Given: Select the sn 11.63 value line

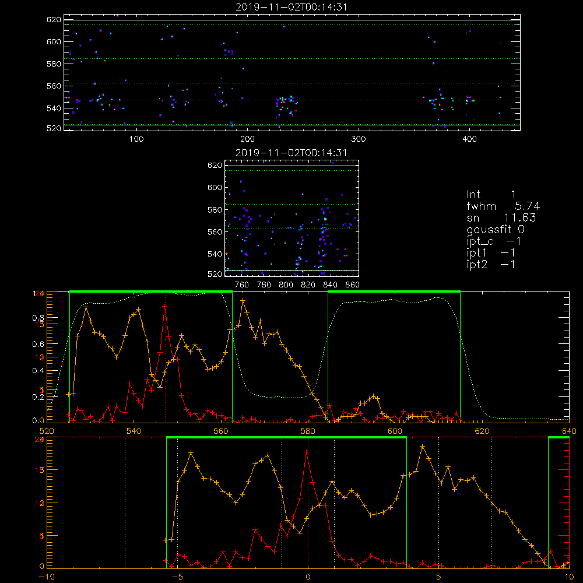Looking at the screenshot, I should click(x=501, y=218).
